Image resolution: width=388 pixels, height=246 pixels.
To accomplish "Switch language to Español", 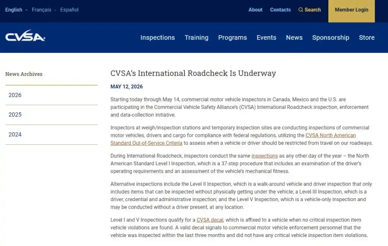I will click(69, 10).
